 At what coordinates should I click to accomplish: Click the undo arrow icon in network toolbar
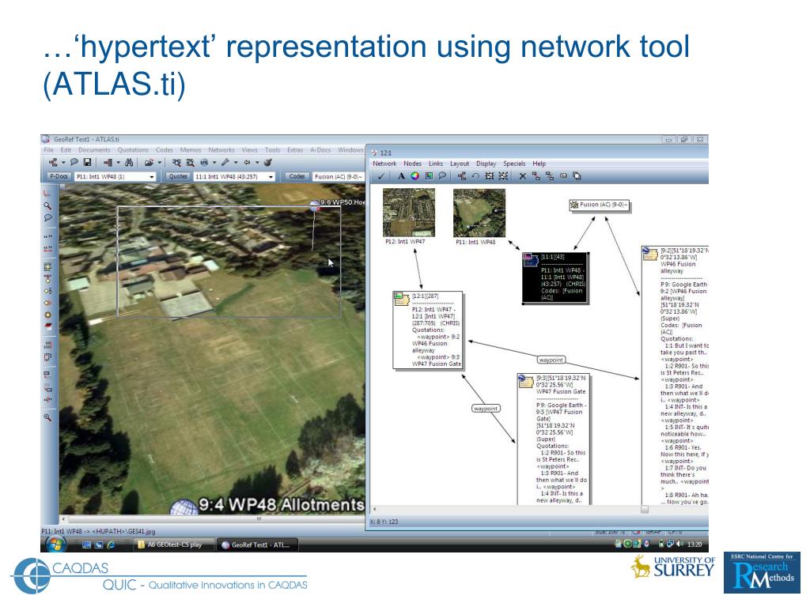pyautogui.click(x=475, y=176)
